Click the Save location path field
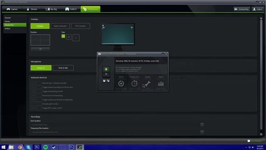 click(x=115, y=125)
